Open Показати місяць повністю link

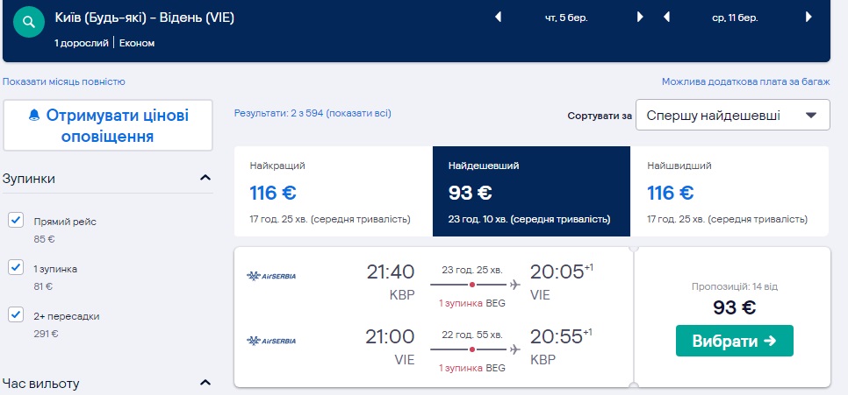(64, 81)
